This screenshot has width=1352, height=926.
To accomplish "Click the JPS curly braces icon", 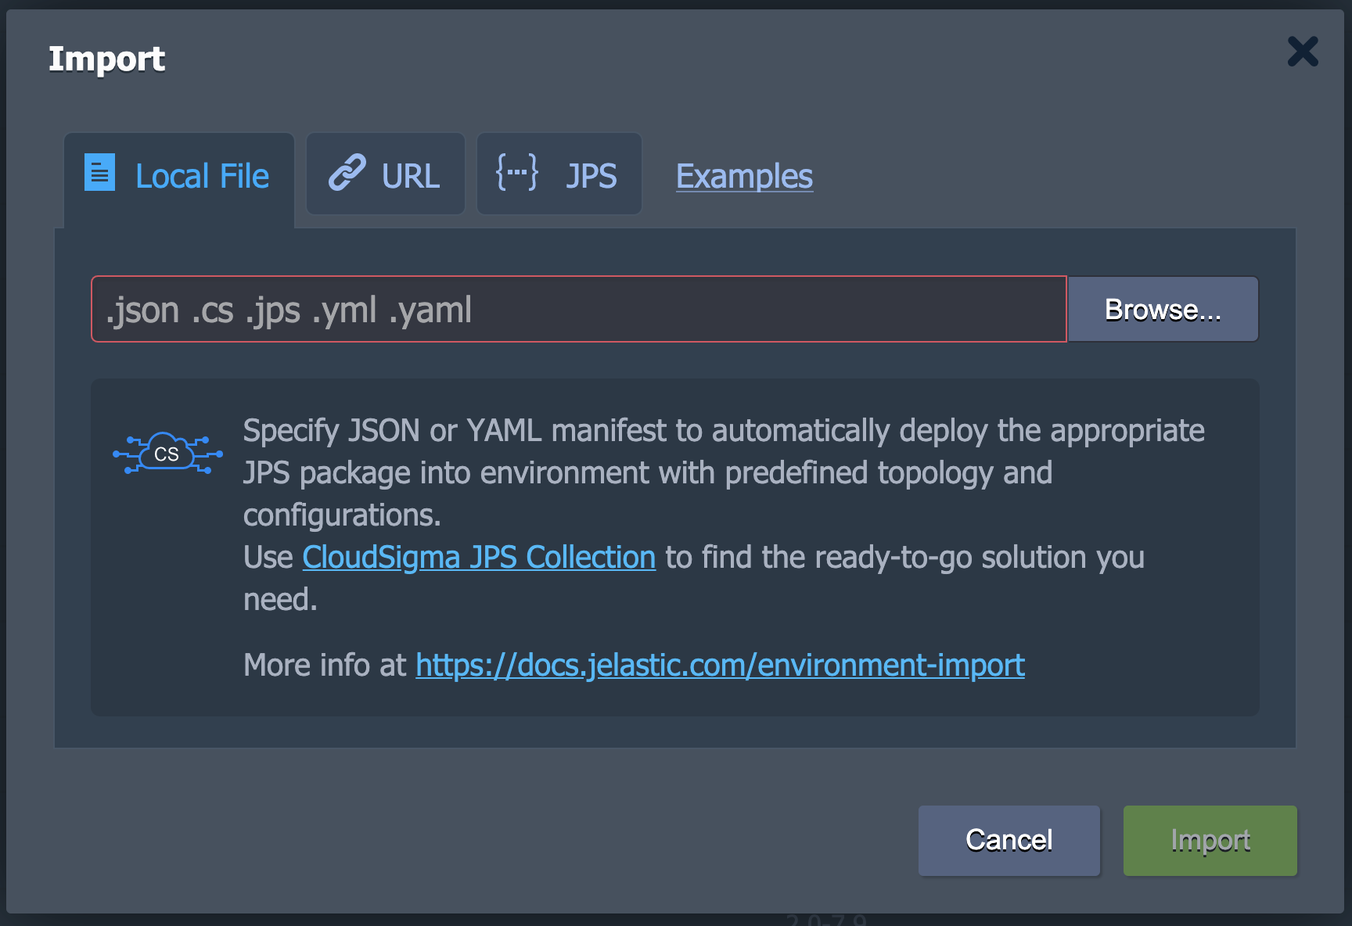I will tap(517, 171).
